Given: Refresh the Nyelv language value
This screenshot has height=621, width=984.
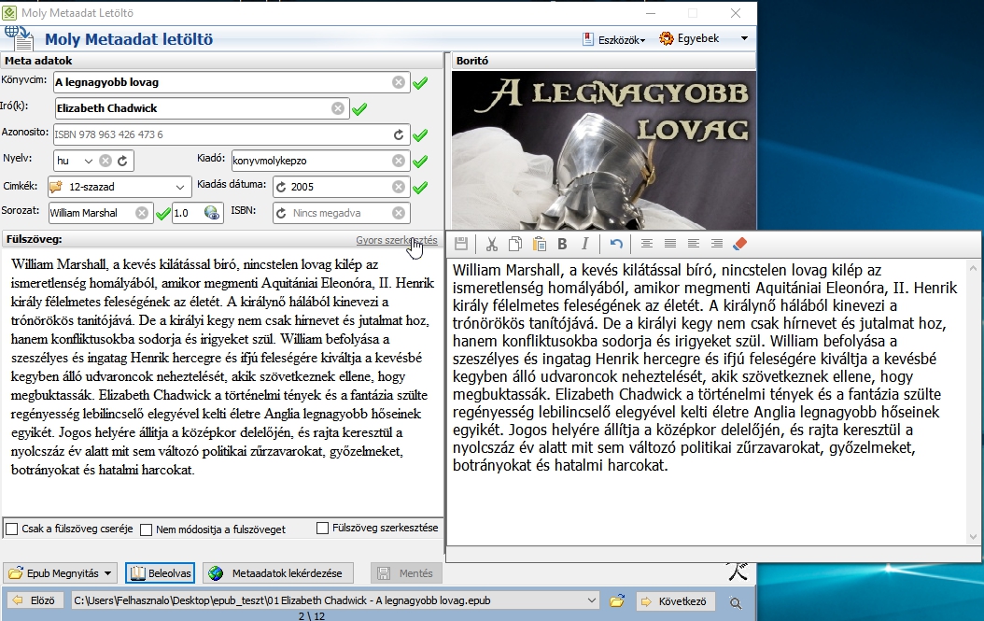Looking at the screenshot, I should (122, 161).
